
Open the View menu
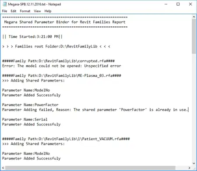click(x=37, y=11)
